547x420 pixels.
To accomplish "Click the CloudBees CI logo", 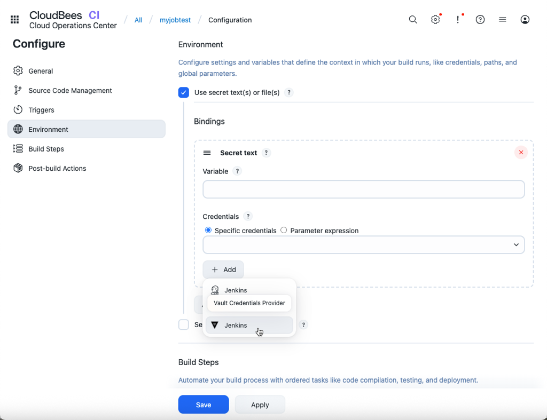I will [65, 15].
